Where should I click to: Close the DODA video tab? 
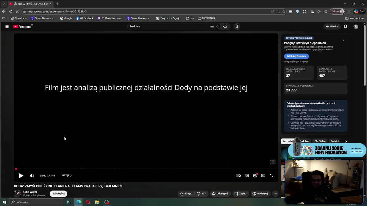click(x=50, y=4)
